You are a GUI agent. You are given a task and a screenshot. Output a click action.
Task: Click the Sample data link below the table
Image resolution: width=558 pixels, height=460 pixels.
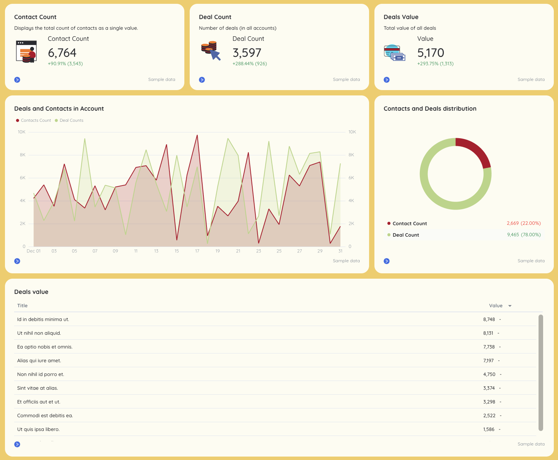[x=531, y=444]
